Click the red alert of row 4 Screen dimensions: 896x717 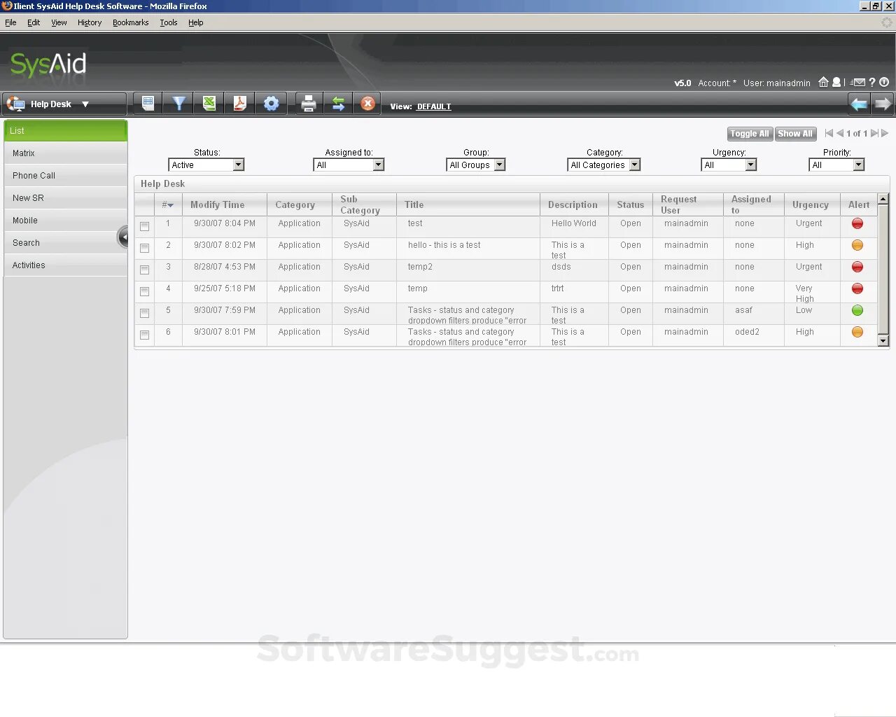tap(857, 289)
